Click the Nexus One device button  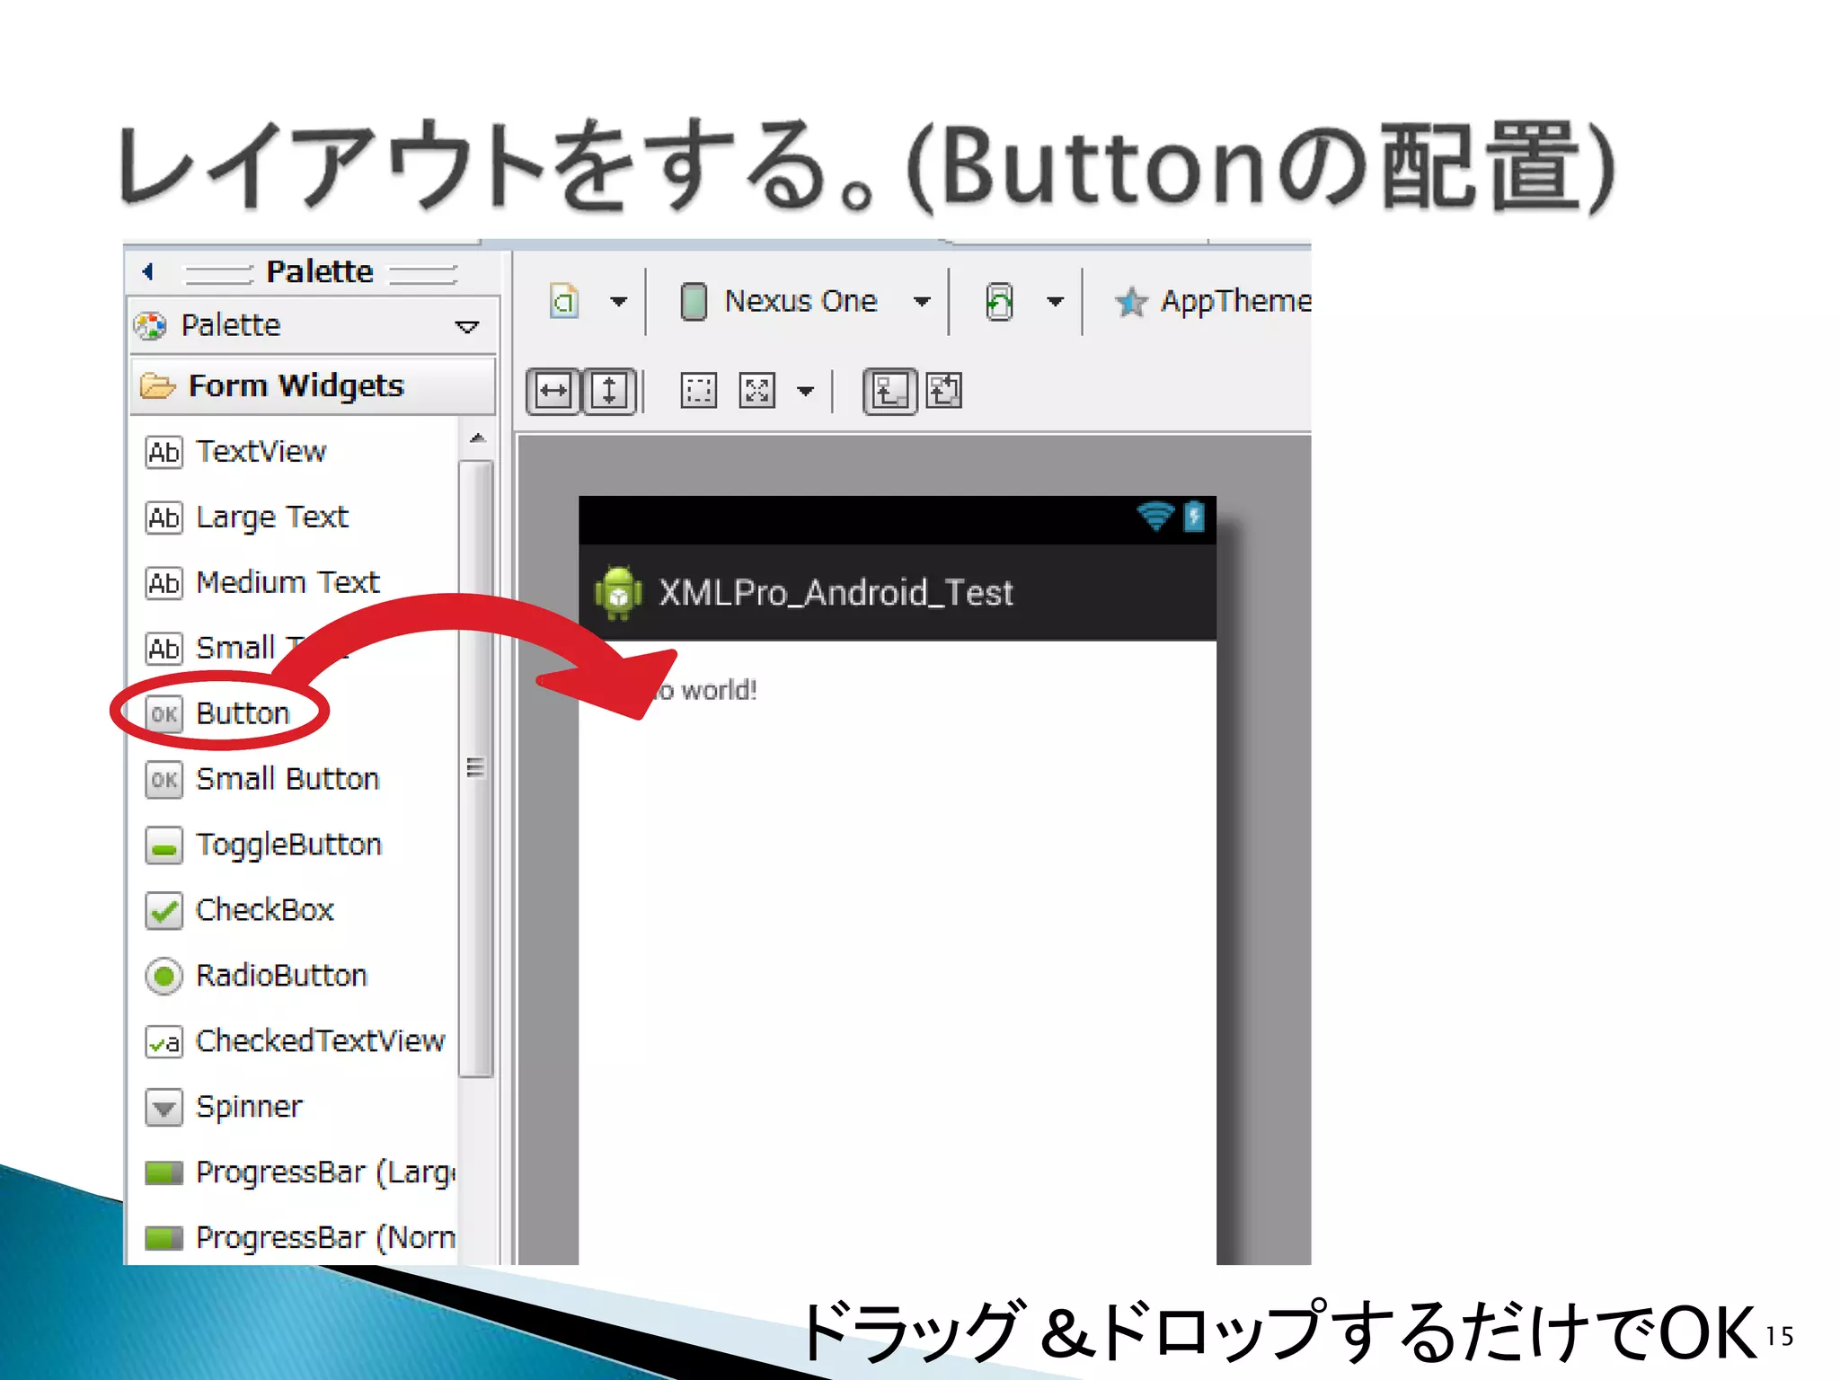coord(778,301)
